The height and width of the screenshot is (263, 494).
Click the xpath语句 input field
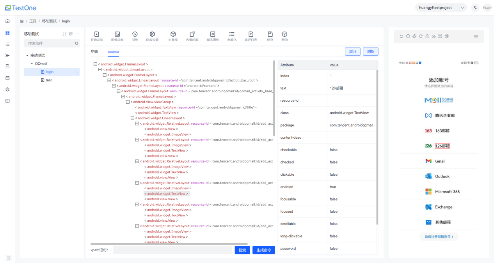coord(172,250)
